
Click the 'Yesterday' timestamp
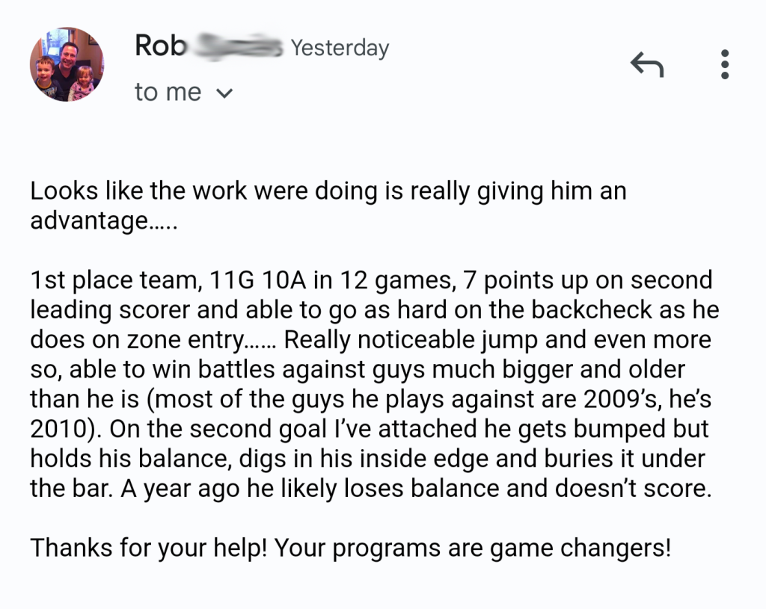pos(340,48)
